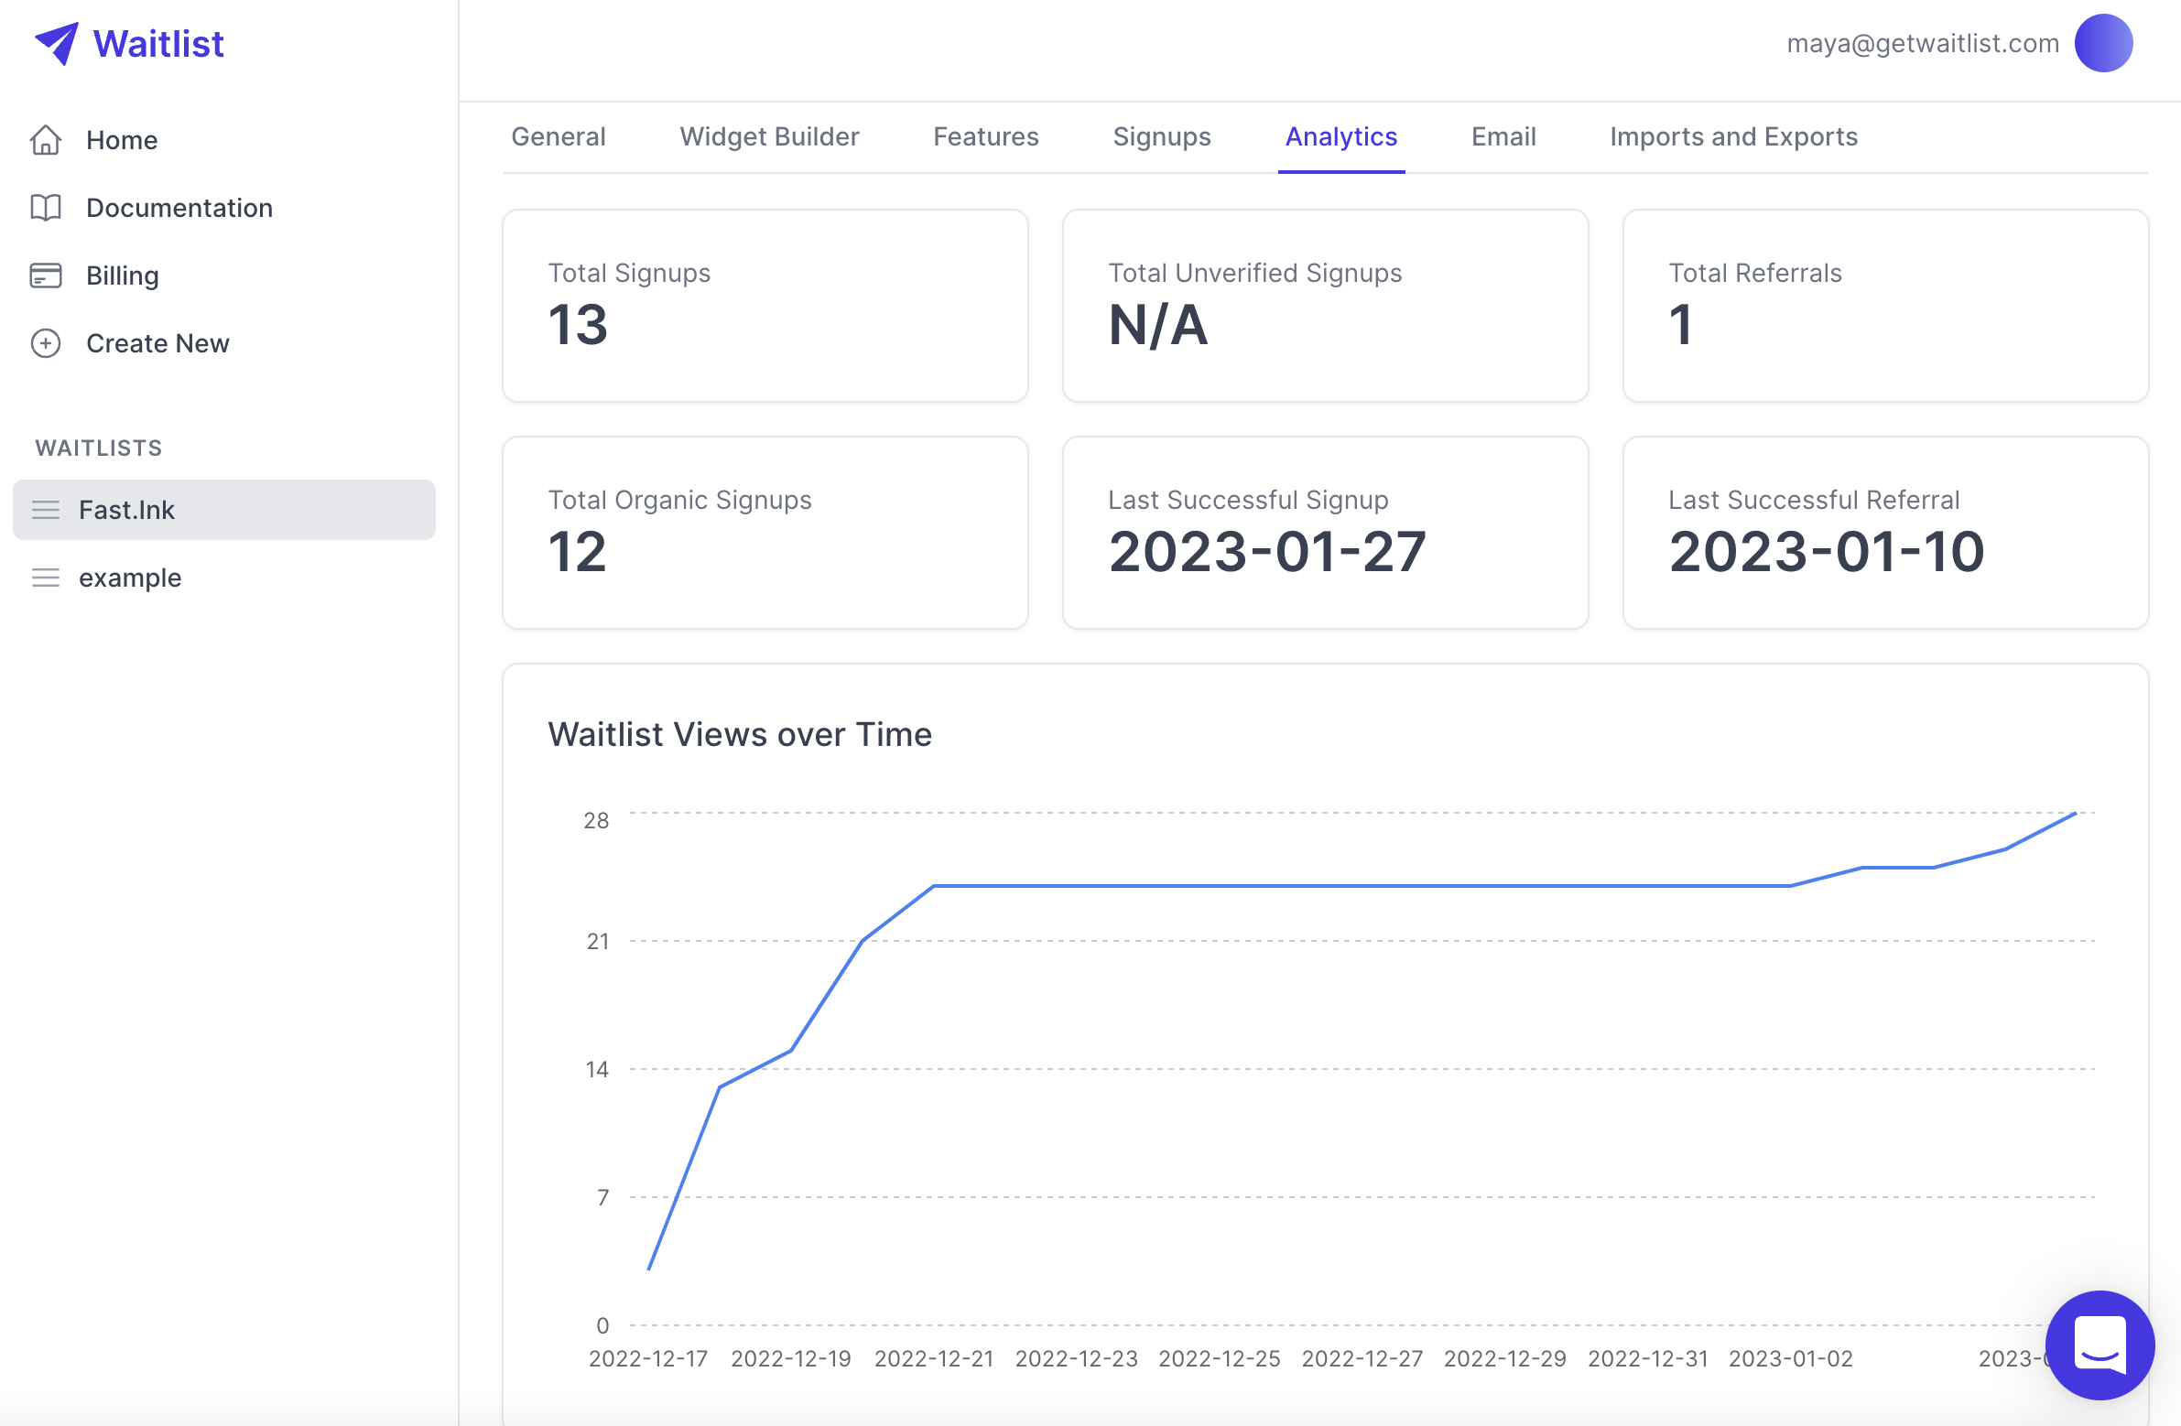Click the Create New plus icon
Screen dimensions: 2181x1426
(47, 343)
